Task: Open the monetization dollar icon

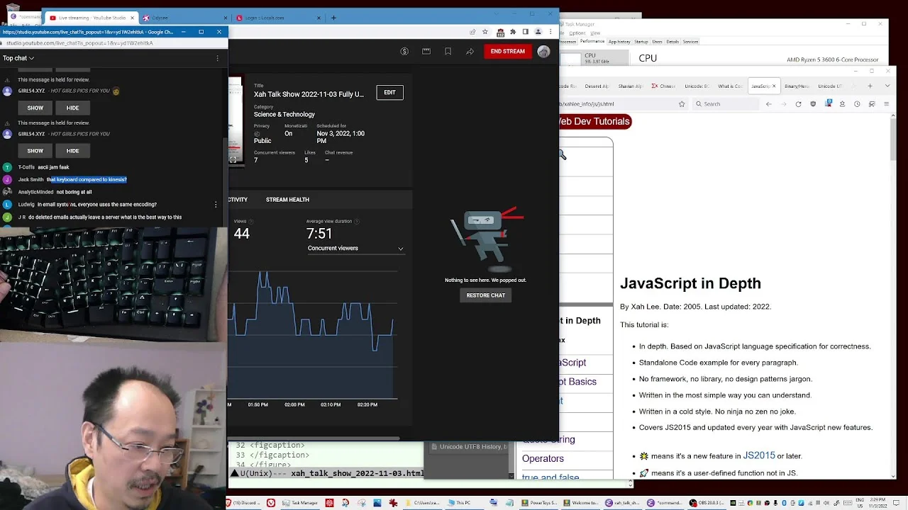Action: pyautogui.click(x=404, y=51)
